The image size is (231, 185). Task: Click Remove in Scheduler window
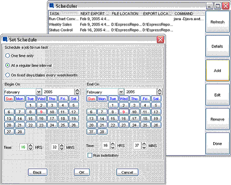(218, 119)
